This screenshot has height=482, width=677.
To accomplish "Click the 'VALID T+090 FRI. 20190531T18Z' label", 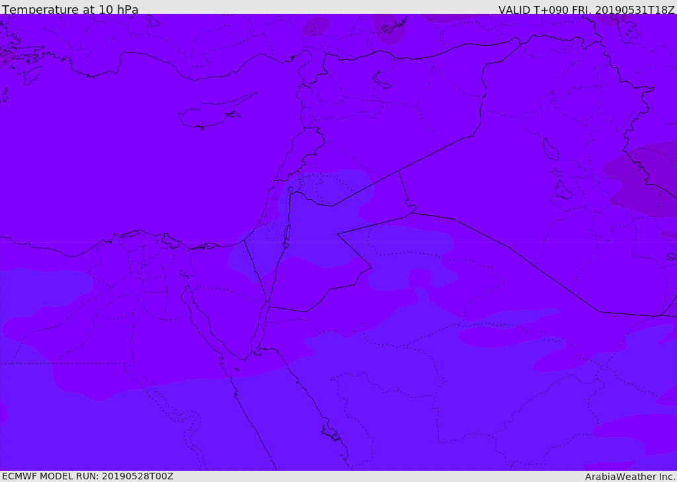I will point(586,9).
